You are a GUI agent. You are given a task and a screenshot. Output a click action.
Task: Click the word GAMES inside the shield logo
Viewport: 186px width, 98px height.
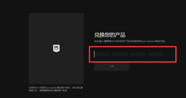coord(56,50)
